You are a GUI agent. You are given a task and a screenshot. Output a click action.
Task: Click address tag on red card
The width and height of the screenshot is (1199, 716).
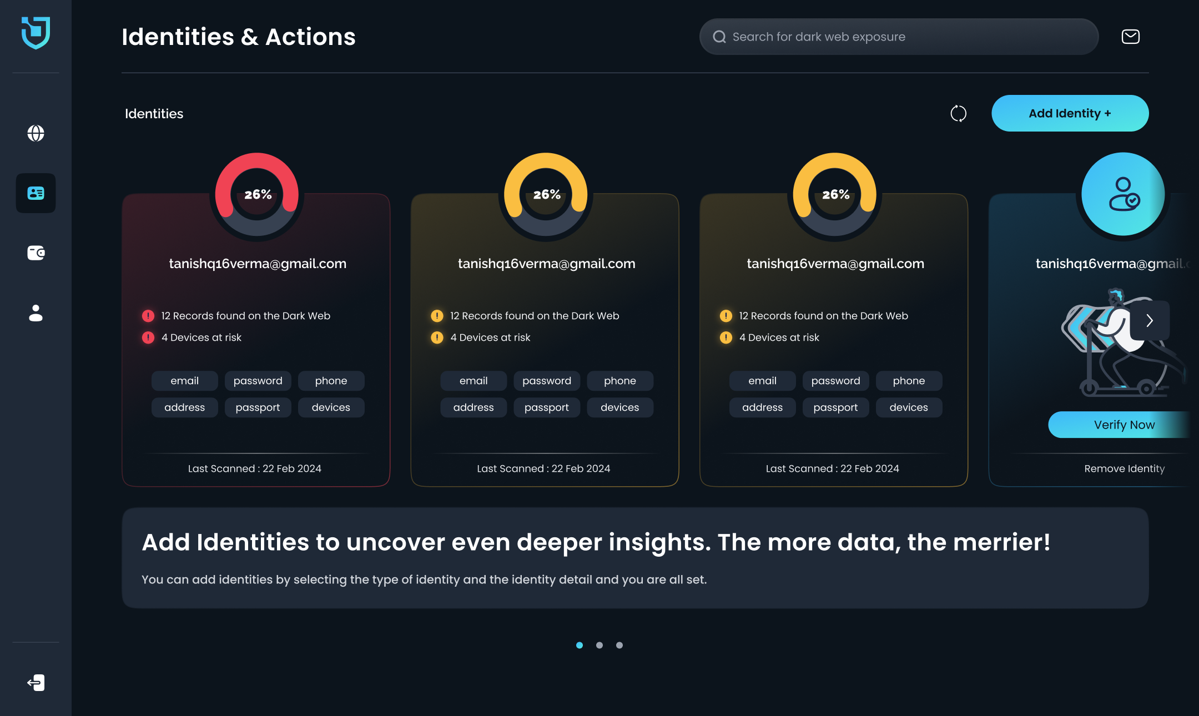(185, 407)
